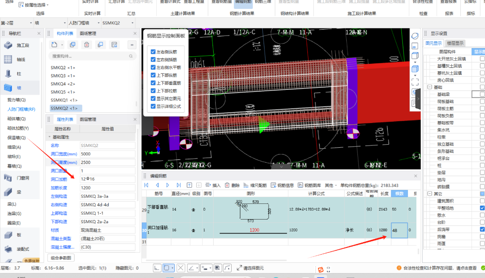Collapse the 基础属性 group
The image size is (485, 278).
click(x=49, y=137)
